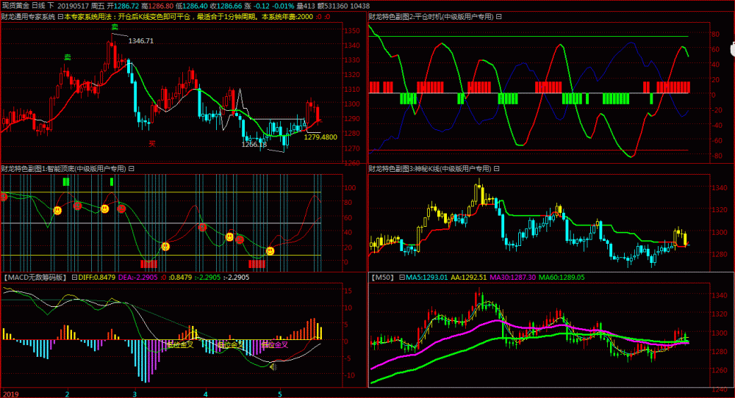This screenshot has height=398, width=735.
Task: Click month 3 marker on time axis
Action: click(135, 394)
